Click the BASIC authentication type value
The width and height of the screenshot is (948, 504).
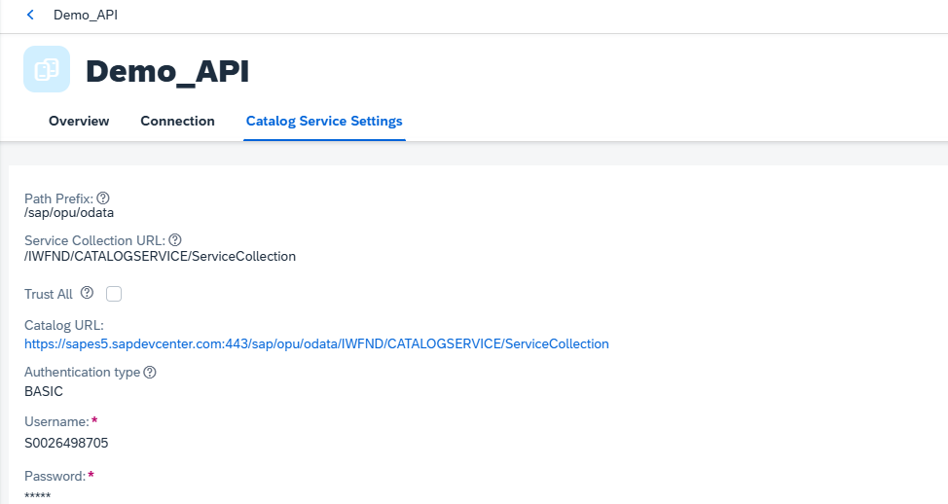tap(44, 391)
